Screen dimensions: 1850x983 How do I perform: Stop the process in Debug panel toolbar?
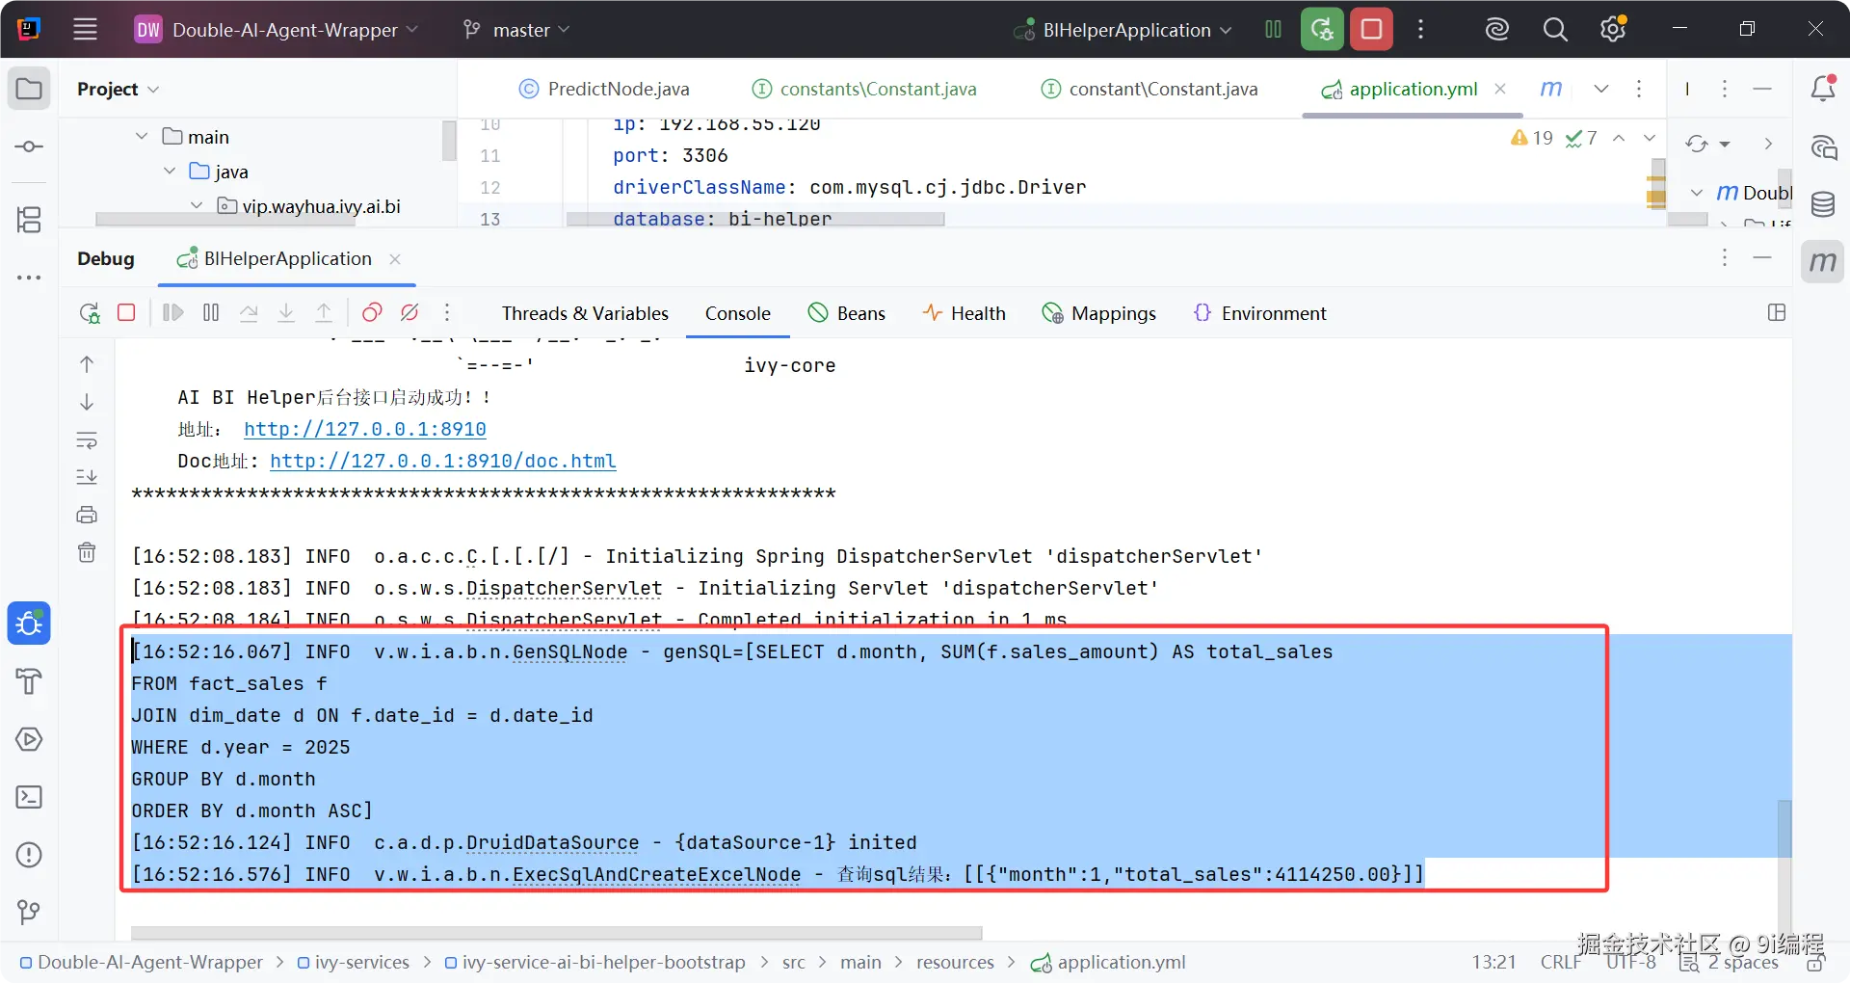point(126,312)
